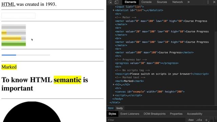Image resolution: width=217 pixels, height=122 pixels.
Task: Click the 80-percent yellow meter bar
Action: [x=14, y=38]
